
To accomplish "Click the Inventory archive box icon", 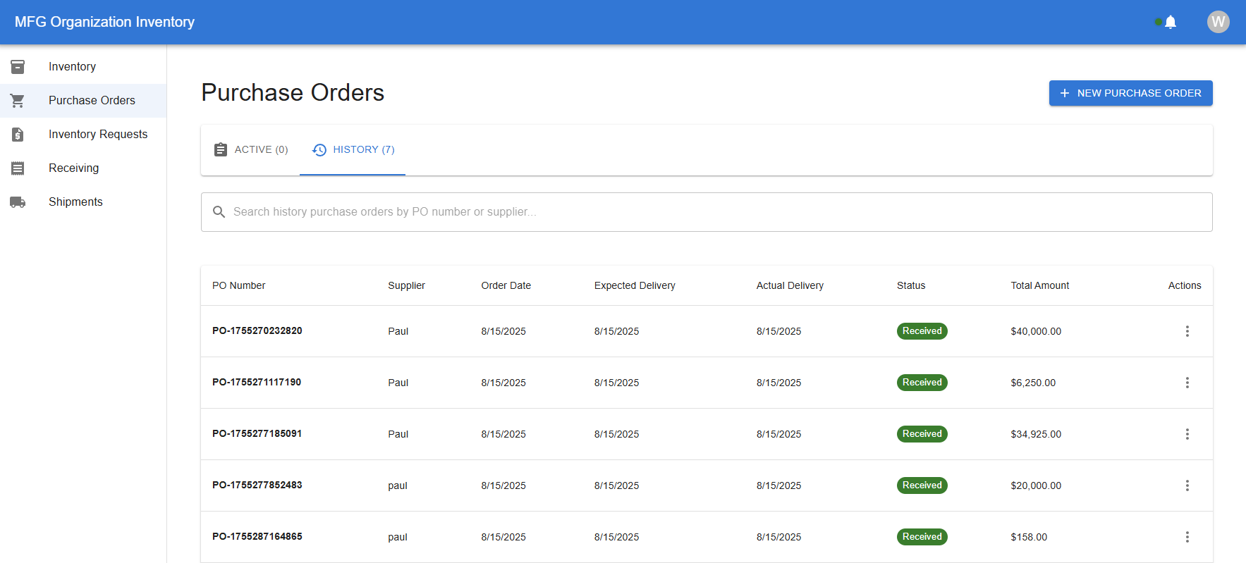I will [18, 67].
